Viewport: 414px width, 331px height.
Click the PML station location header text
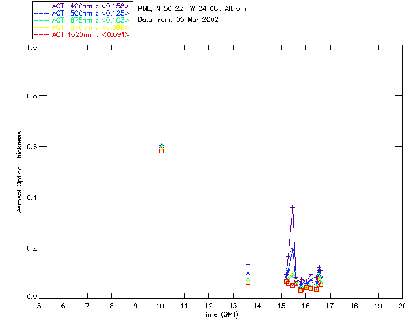[192, 8]
